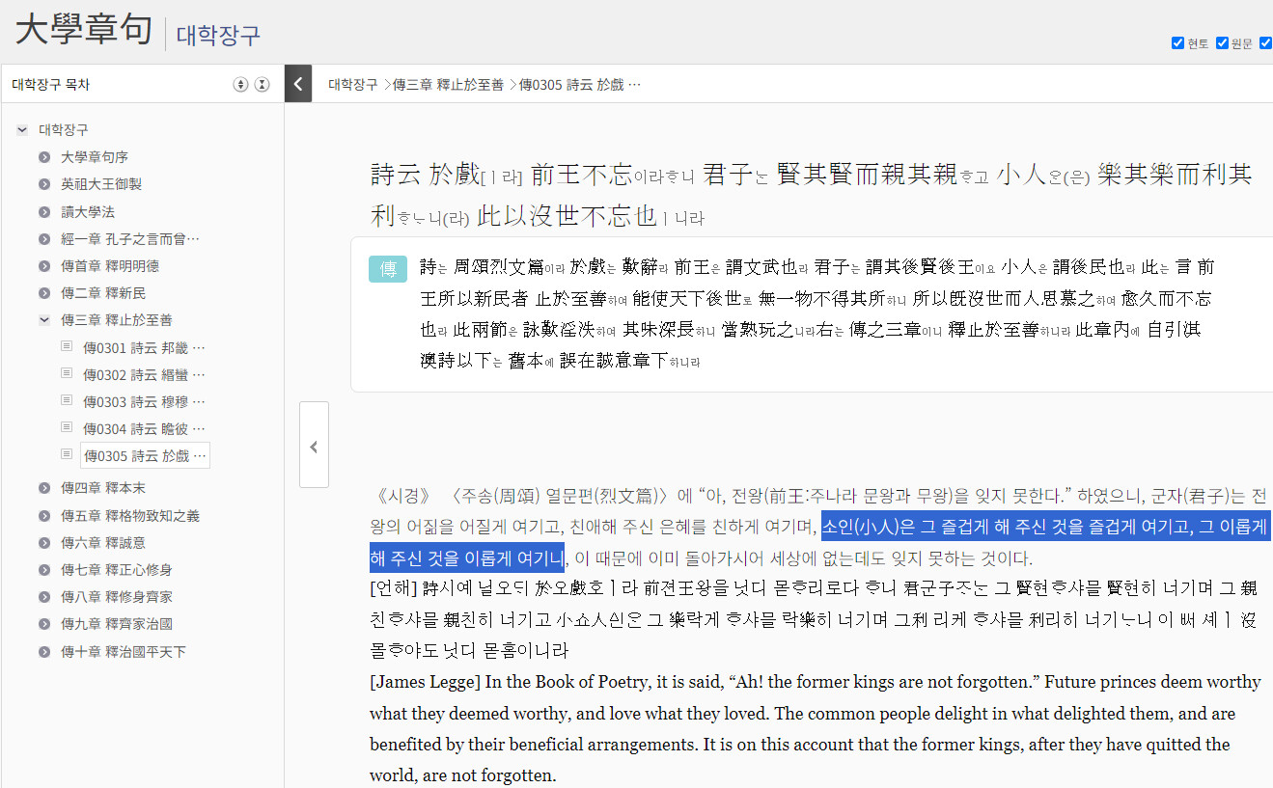Toggle the 현토 checkbox

(1177, 43)
